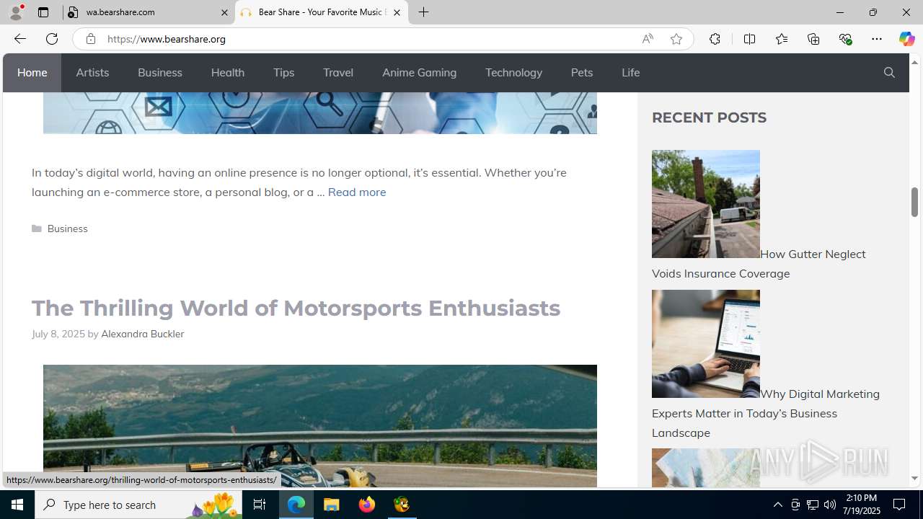This screenshot has width=923, height=519.
Task: Open Travel navigation item
Action: coord(338,73)
